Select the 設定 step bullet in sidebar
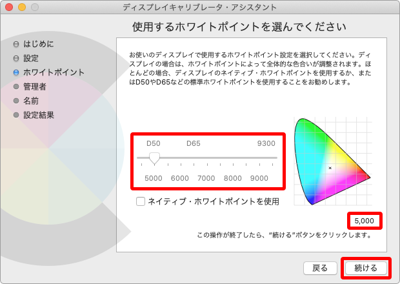The height and width of the screenshot is (284, 400). click(16, 58)
